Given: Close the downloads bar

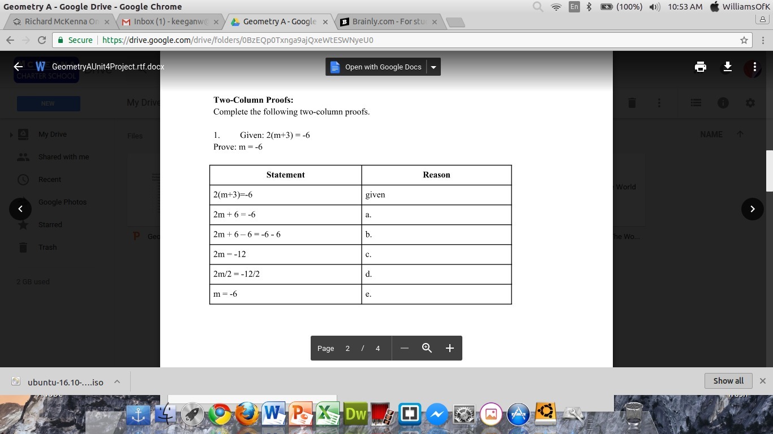Looking at the screenshot, I should click(x=763, y=381).
